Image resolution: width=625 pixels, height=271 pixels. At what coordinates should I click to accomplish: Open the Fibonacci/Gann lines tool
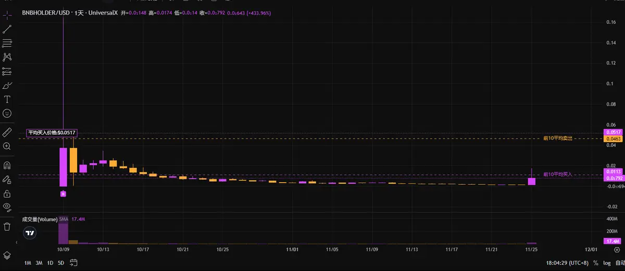click(x=7, y=43)
